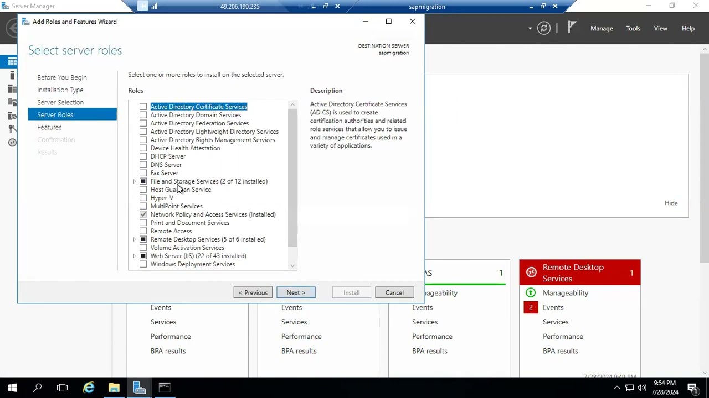
Task: Open the dropdown arrow beside refresh icon
Action: [530, 28]
